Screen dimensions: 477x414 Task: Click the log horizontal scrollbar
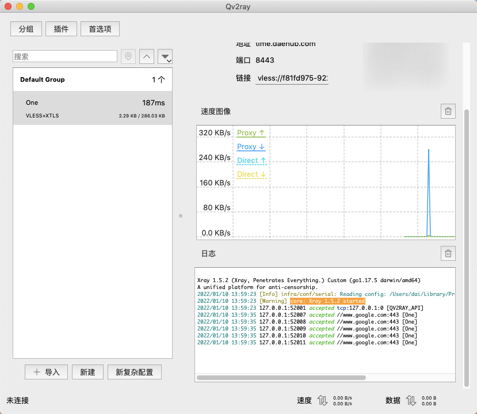(x=281, y=378)
